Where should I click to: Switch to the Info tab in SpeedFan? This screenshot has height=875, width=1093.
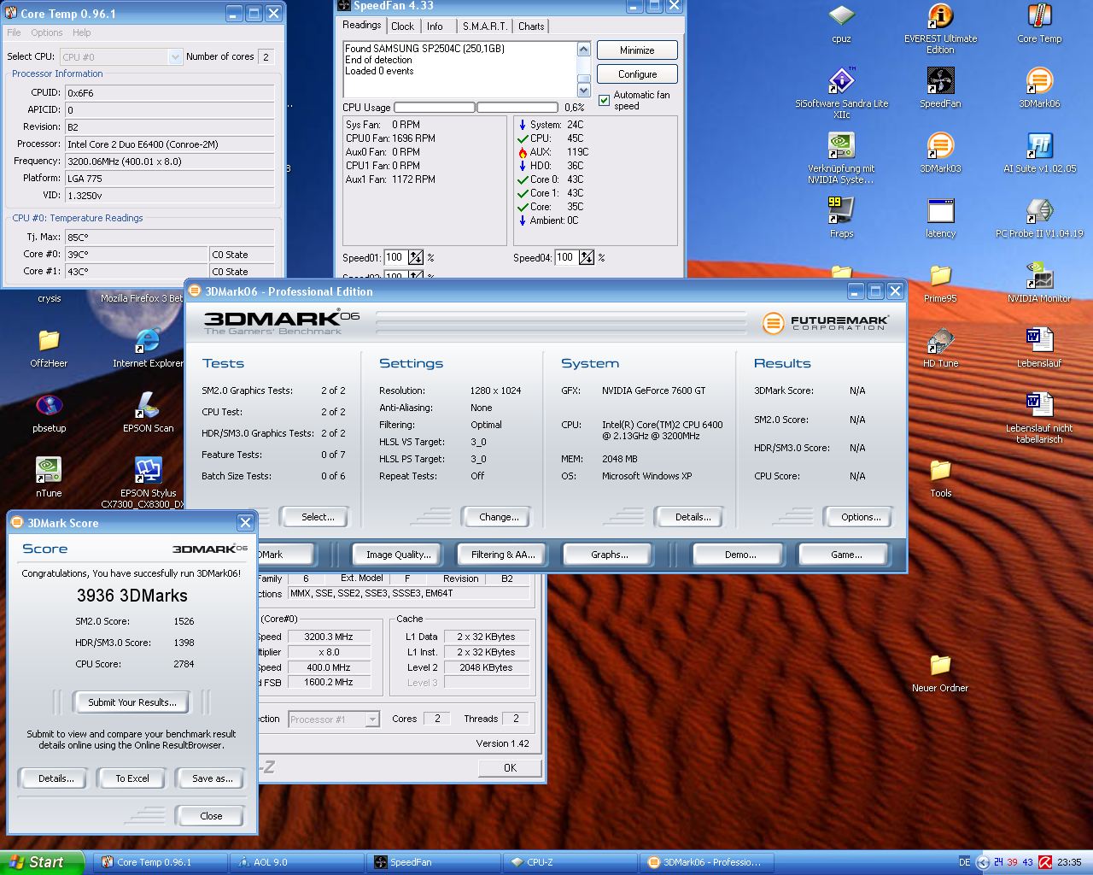tap(435, 26)
